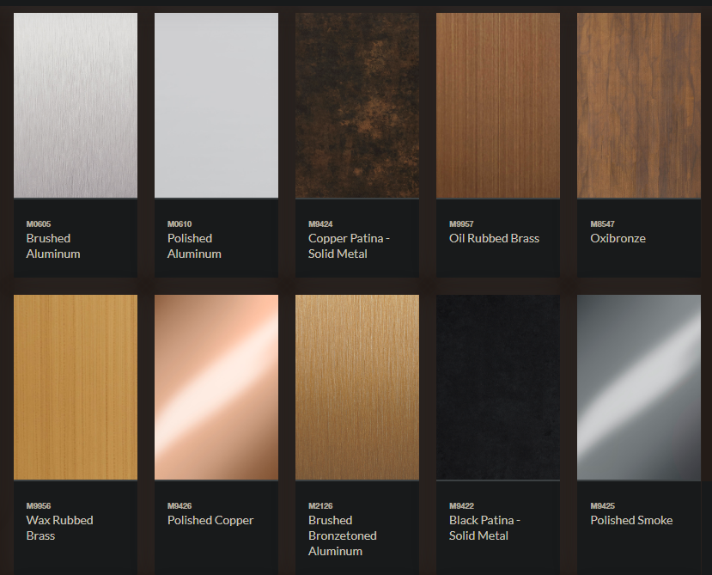Click the 'Brushed Aluminum' title link
712x575 pixels.
tap(53, 246)
